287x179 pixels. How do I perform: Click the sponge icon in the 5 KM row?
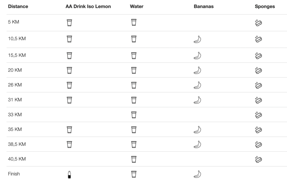(x=258, y=23)
